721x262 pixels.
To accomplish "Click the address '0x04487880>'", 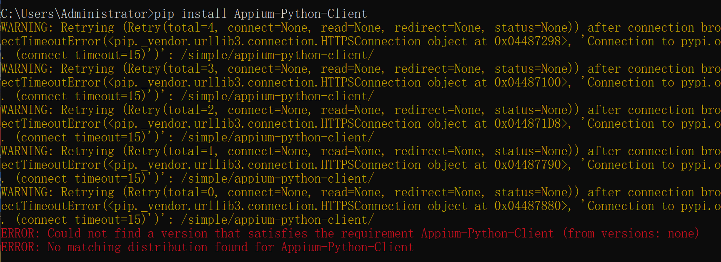I will click(x=531, y=206).
